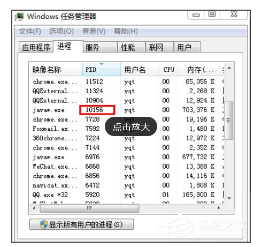This screenshot has height=247, width=270.
Task: Select chrome.exe row with PID 7144
Action: pos(126,147)
